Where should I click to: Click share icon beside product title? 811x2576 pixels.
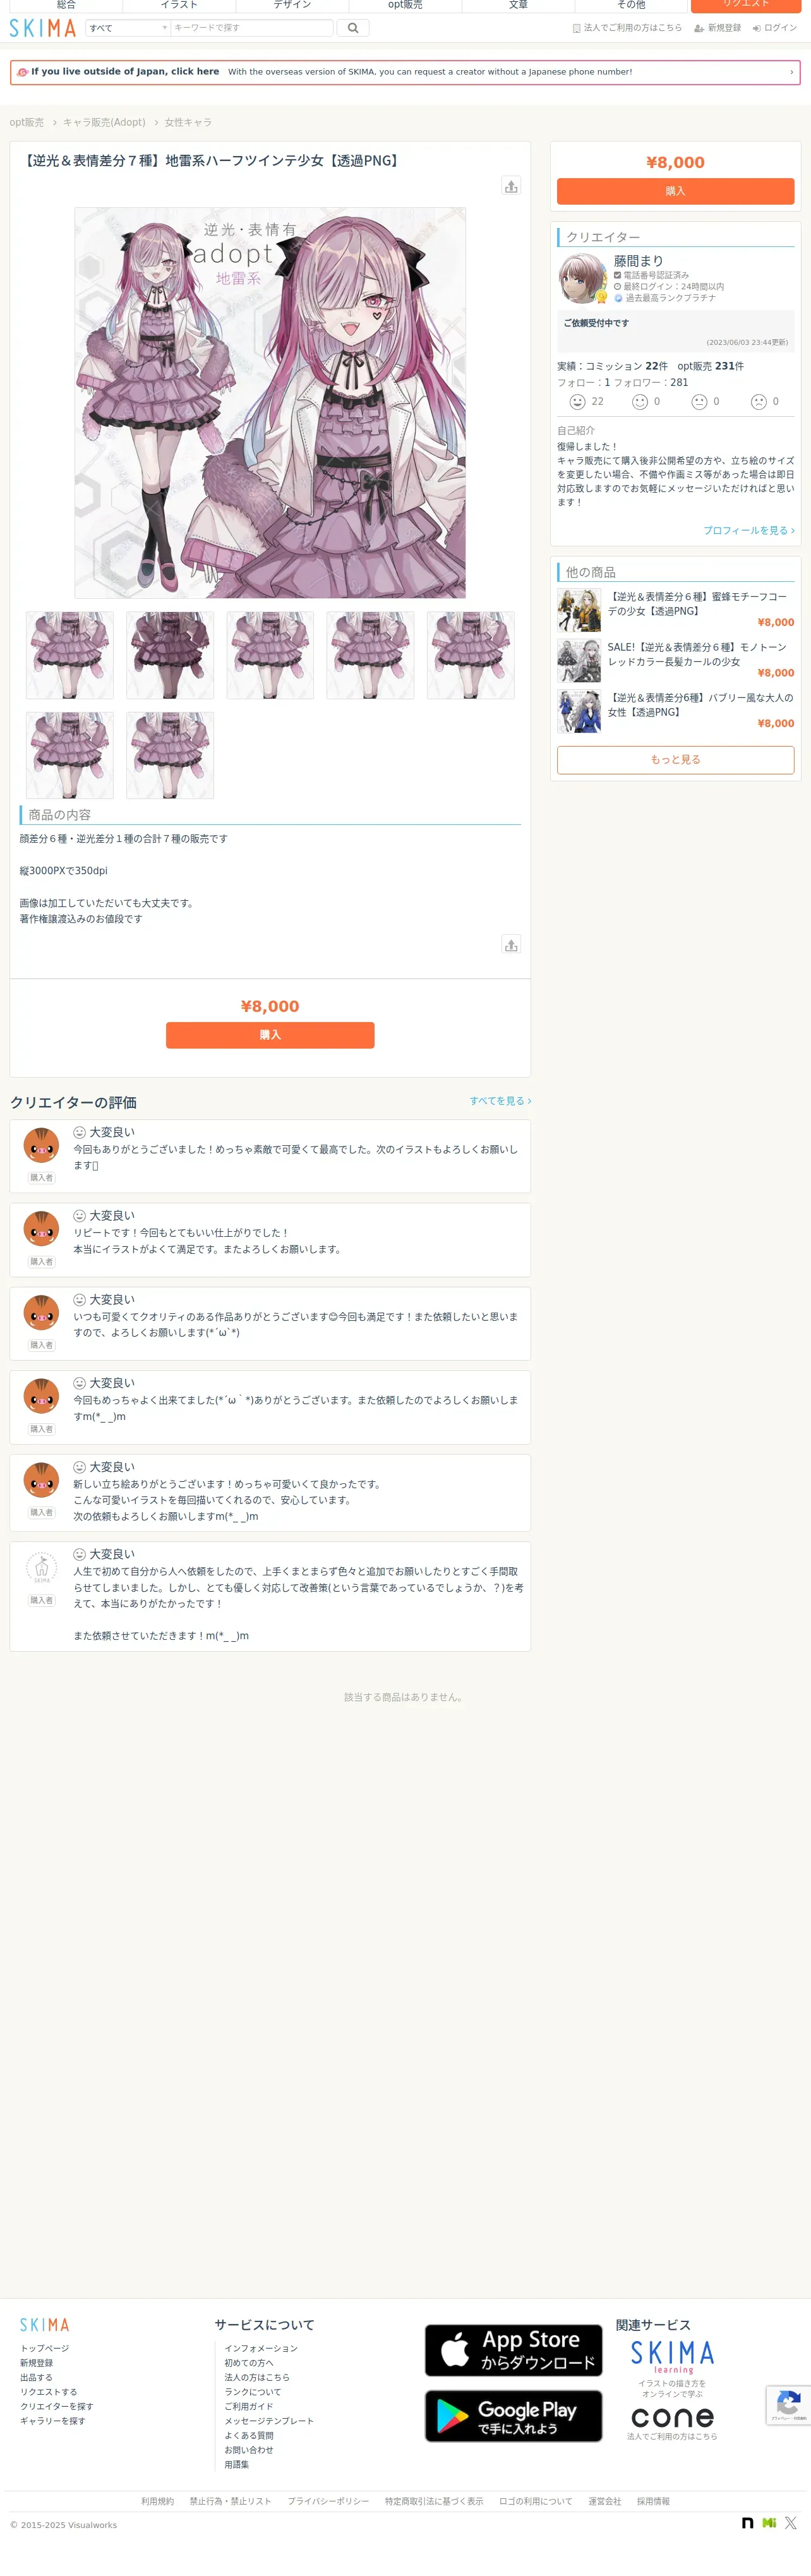point(511,186)
